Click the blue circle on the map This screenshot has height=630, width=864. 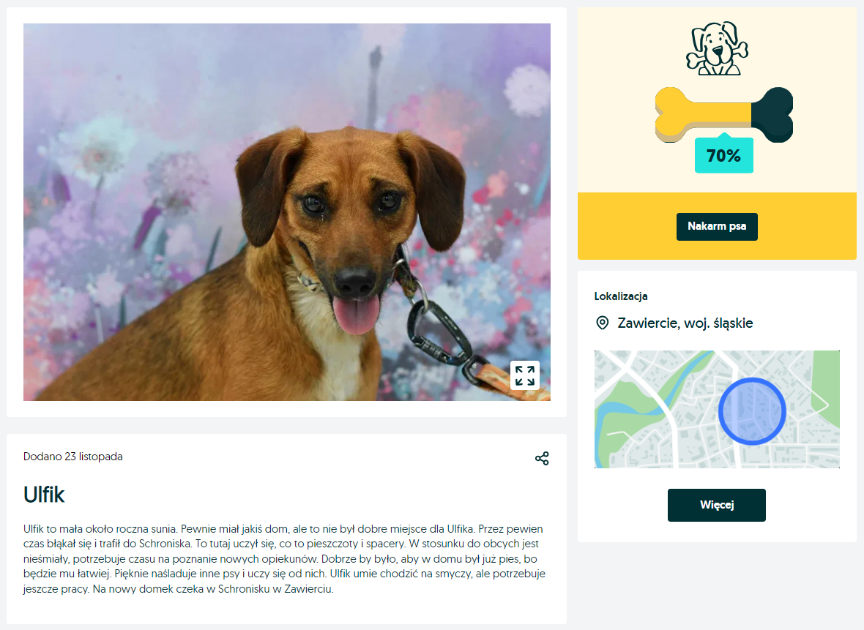(x=751, y=411)
